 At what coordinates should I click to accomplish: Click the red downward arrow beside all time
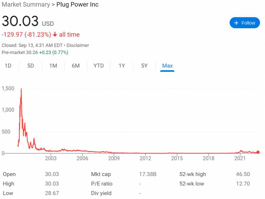55,34
